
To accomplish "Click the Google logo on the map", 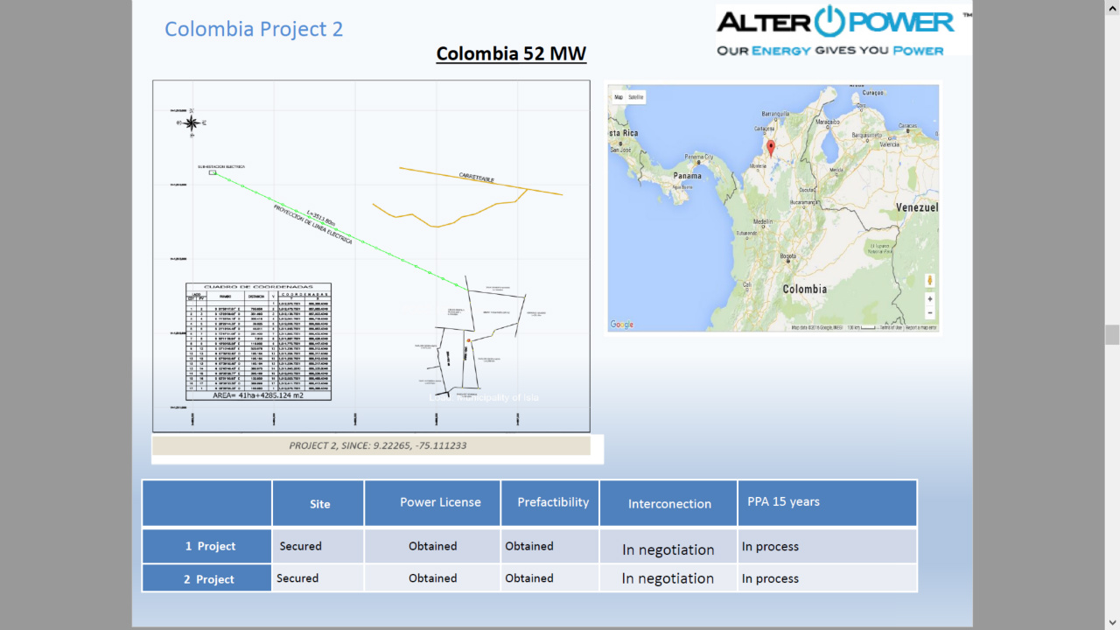I will pyautogui.click(x=622, y=325).
